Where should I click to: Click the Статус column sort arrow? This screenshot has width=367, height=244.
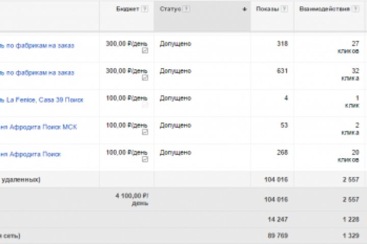(245, 9)
